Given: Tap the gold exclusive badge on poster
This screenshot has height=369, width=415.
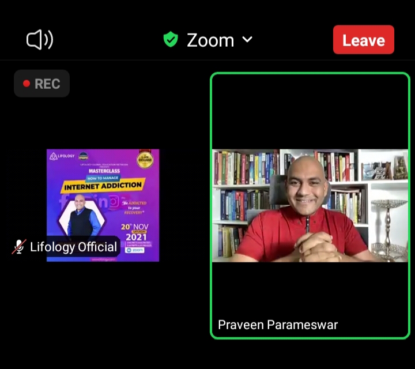Looking at the screenshot, I should tap(145, 160).
